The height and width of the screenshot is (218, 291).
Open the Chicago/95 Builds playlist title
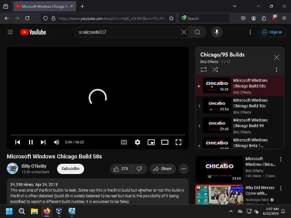coord(222,55)
